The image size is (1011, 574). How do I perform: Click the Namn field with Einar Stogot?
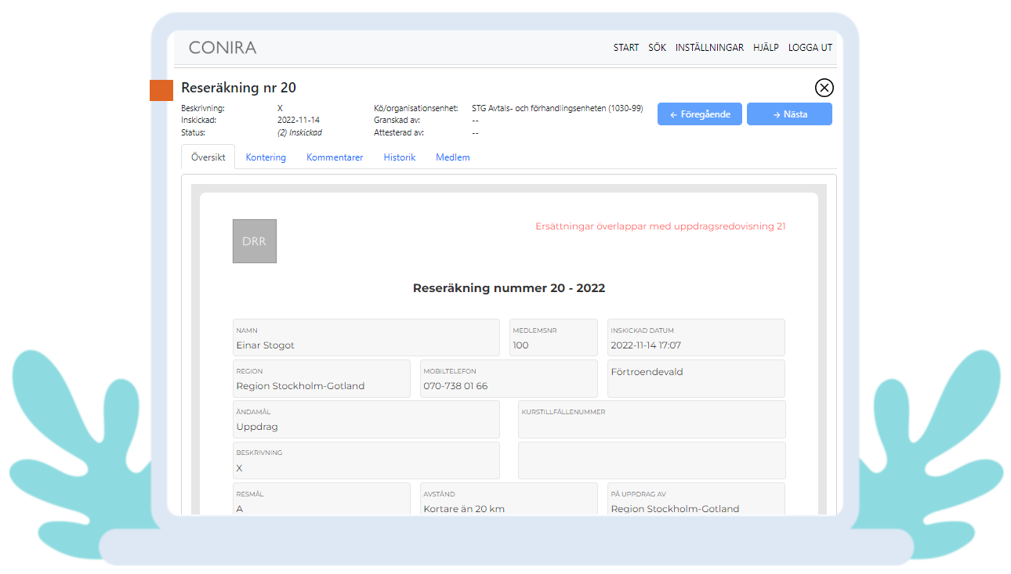coord(366,338)
